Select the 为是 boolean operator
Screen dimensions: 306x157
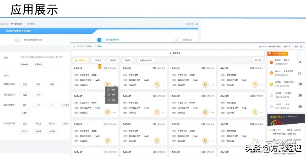[x=24, y=95]
